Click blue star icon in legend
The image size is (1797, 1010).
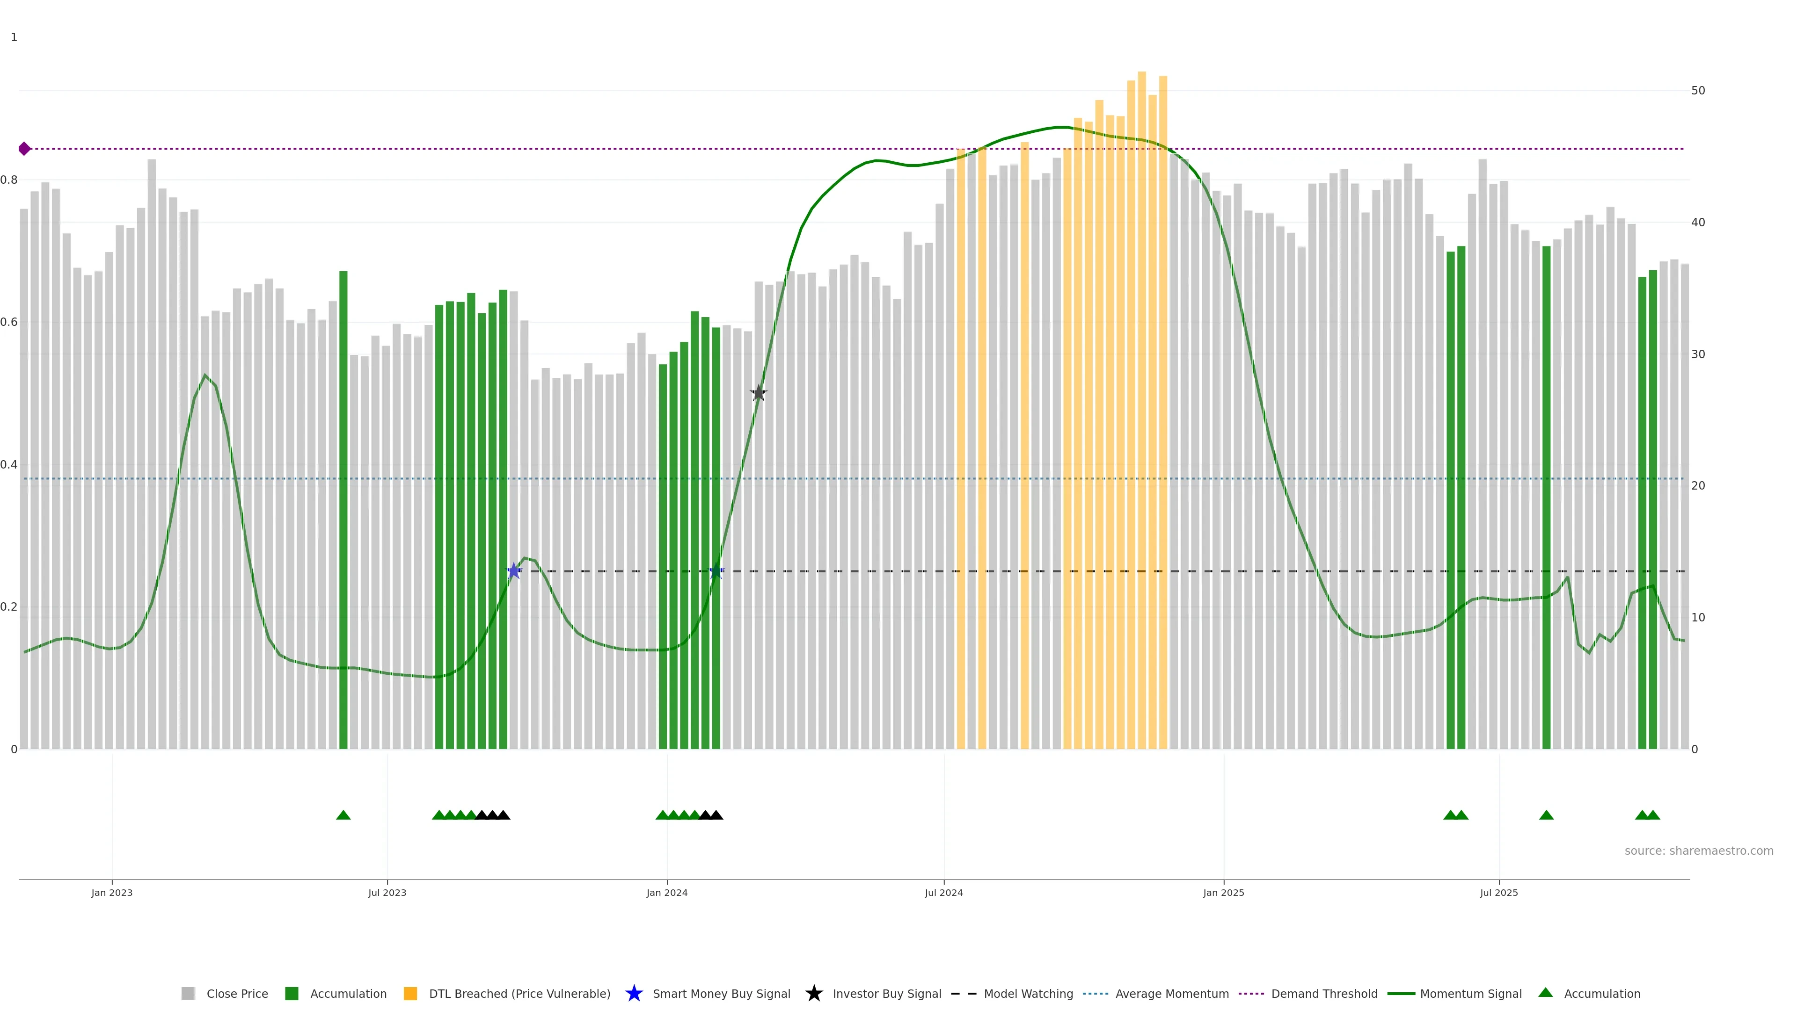[x=634, y=993]
